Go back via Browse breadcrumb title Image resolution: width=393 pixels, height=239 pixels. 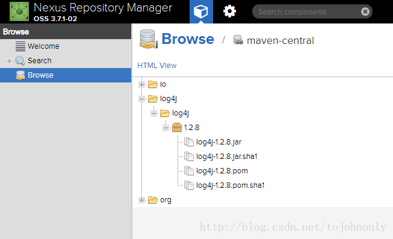click(x=188, y=39)
